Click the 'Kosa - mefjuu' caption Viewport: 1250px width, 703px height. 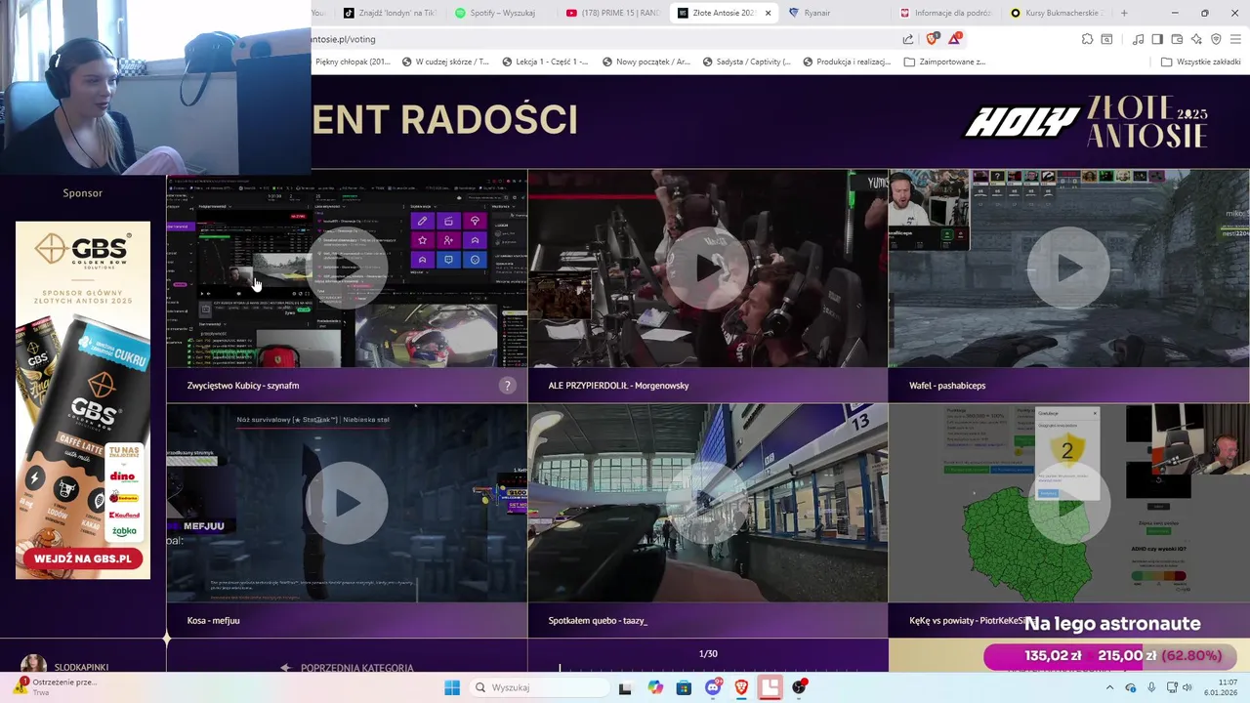coord(213,620)
